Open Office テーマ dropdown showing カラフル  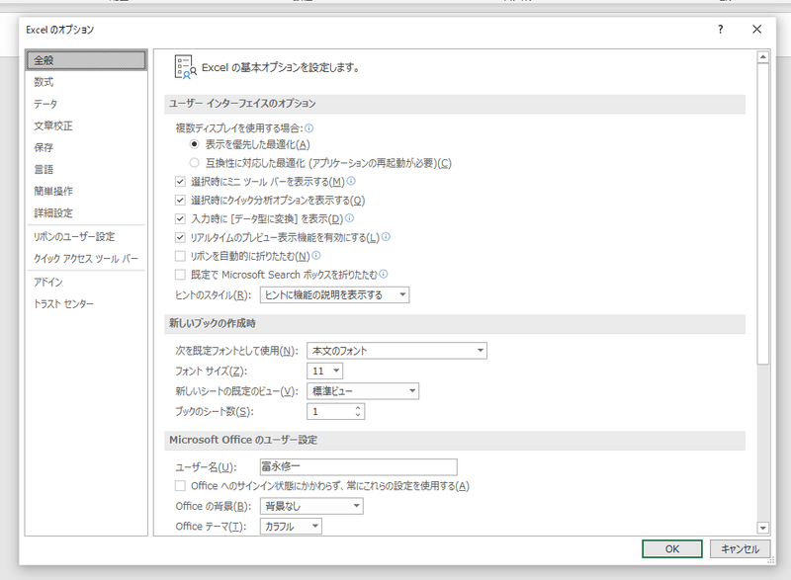click(x=291, y=526)
